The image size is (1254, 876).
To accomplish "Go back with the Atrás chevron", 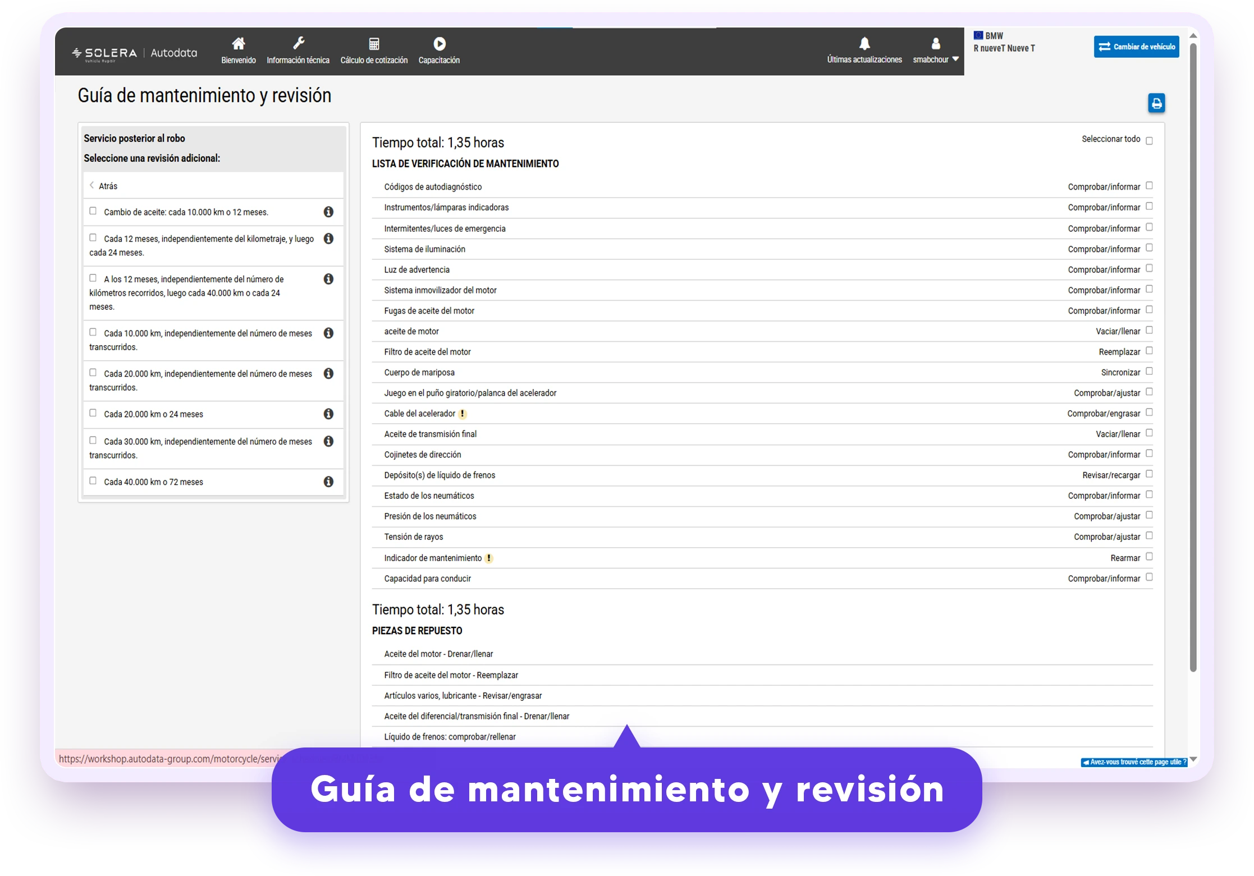I will pyautogui.click(x=92, y=185).
